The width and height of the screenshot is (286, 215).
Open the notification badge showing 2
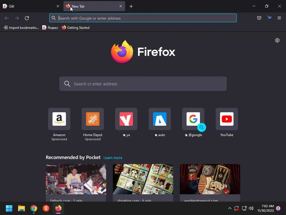tap(278, 208)
